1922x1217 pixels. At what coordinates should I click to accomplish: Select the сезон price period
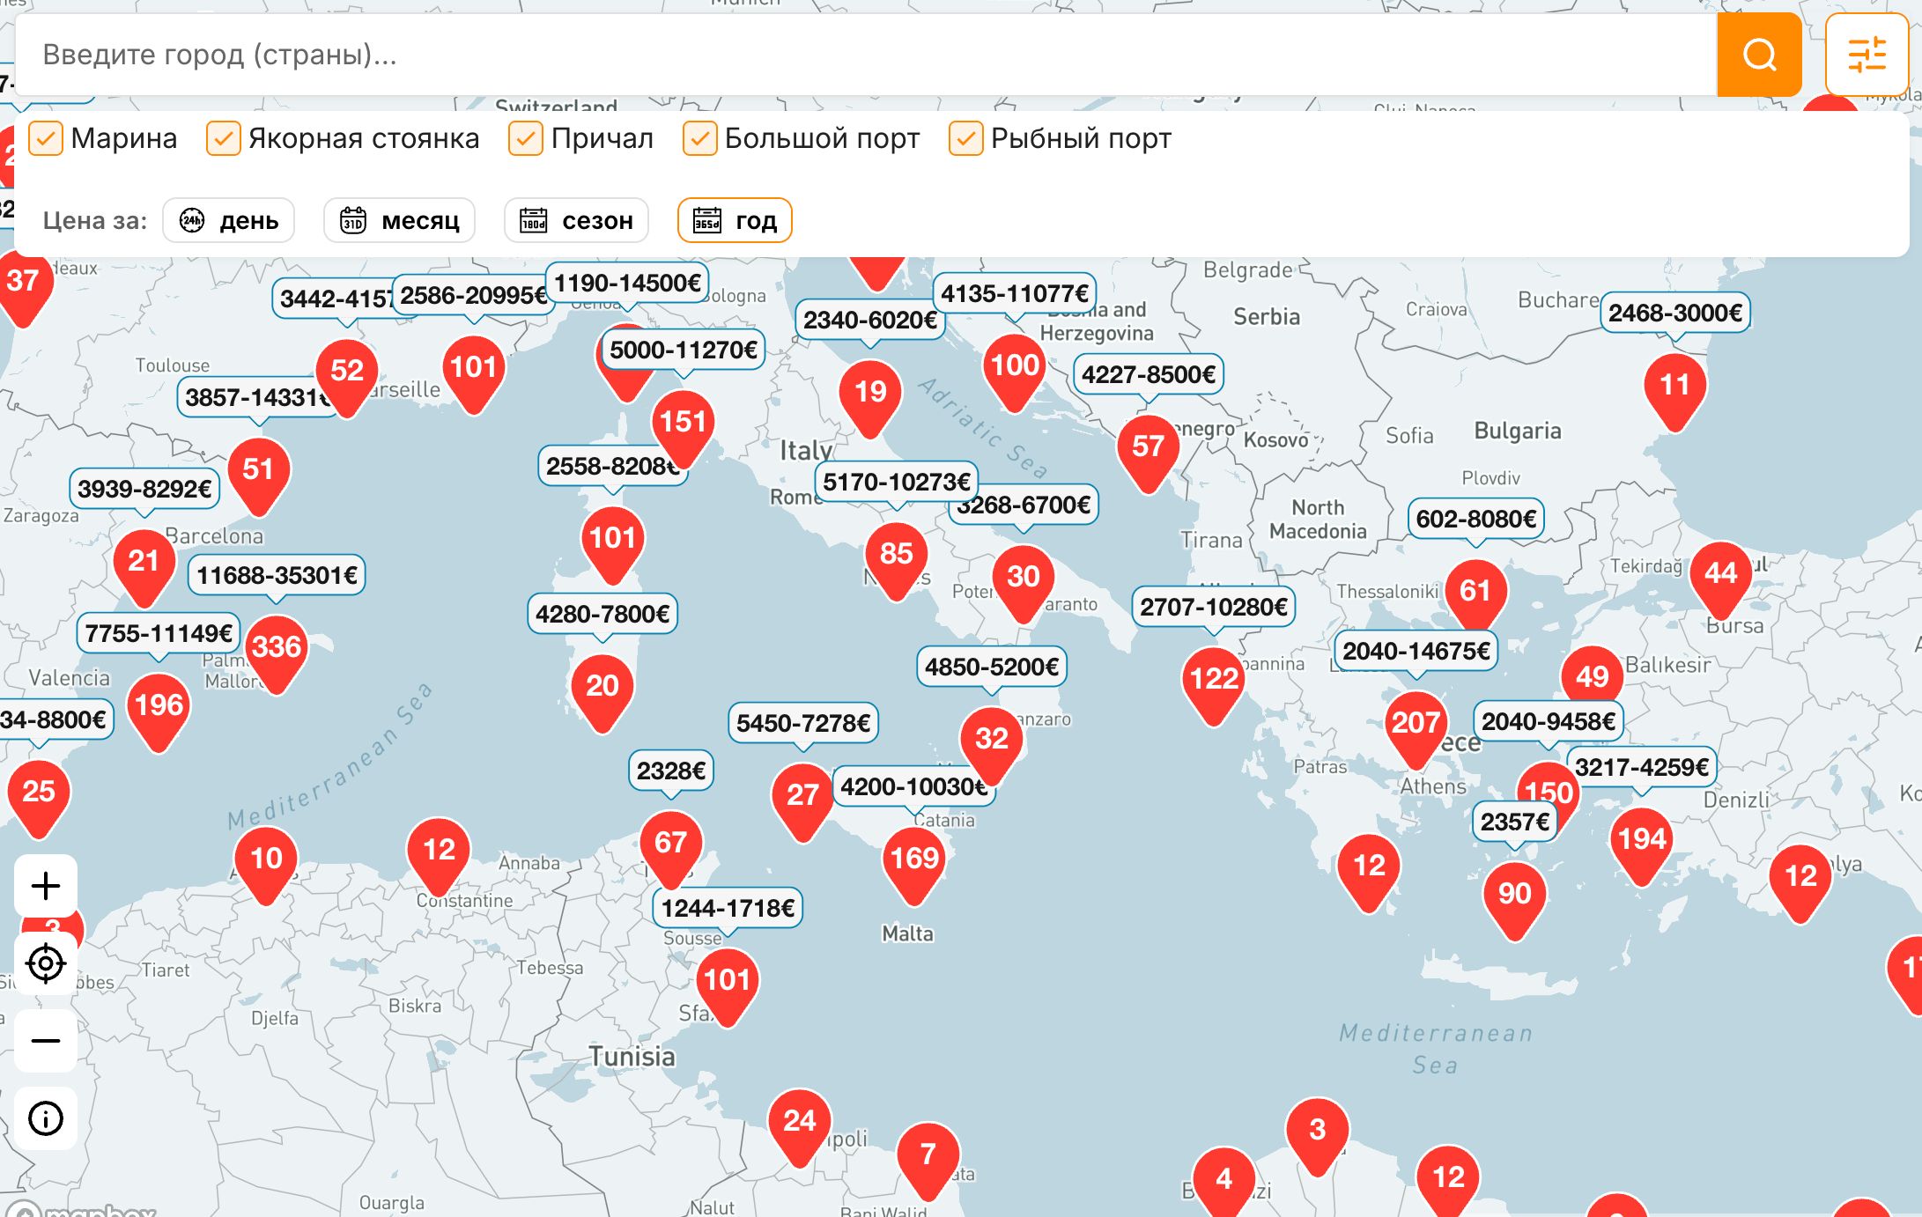576,220
